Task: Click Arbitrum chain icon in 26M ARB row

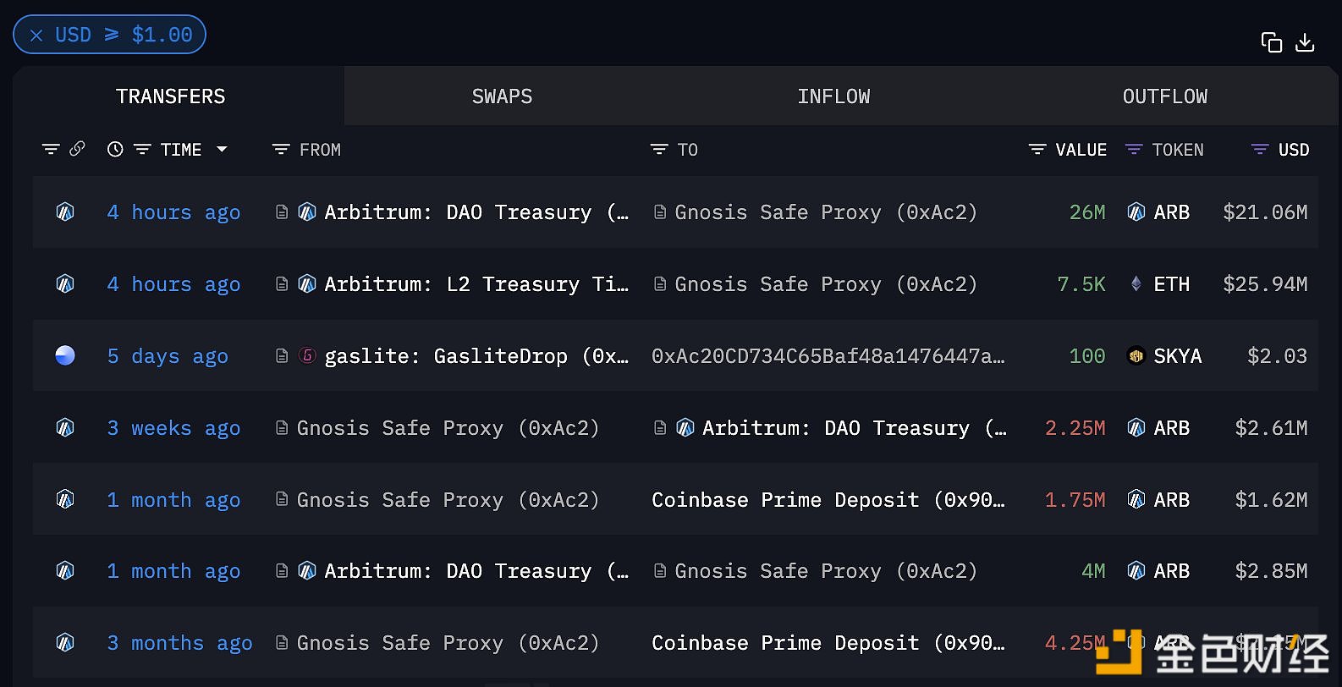Action: (65, 212)
